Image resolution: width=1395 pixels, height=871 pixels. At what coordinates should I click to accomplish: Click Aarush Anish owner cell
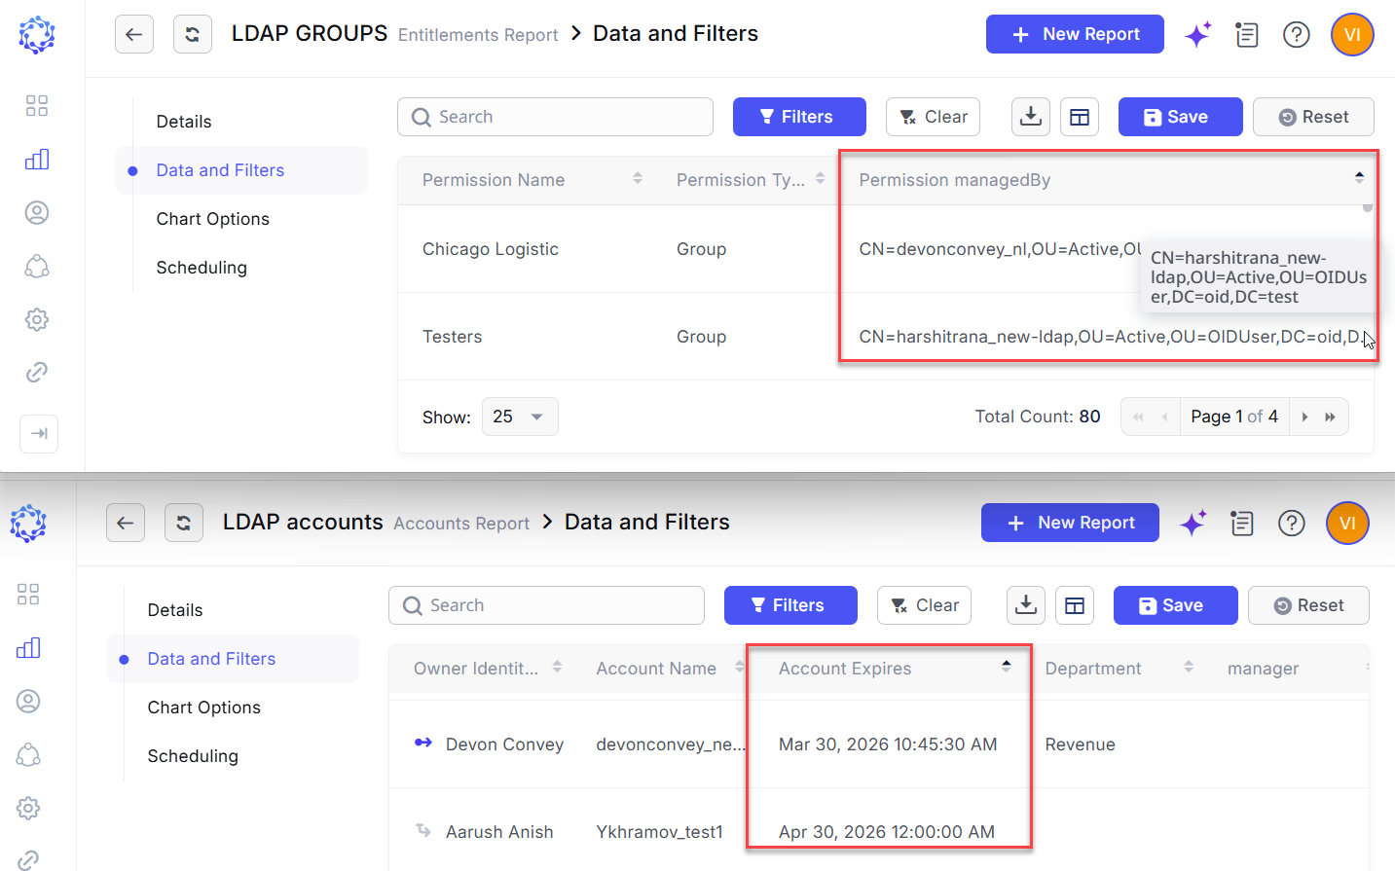[x=499, y=832]
